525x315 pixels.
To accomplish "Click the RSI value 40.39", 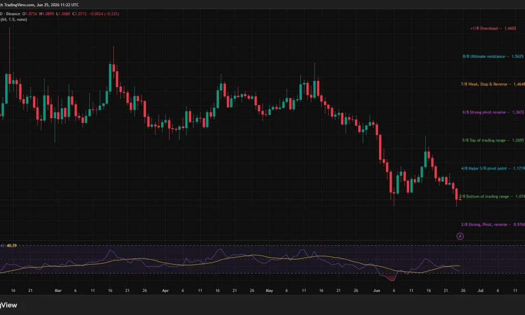I will click(x=12, y=246).
